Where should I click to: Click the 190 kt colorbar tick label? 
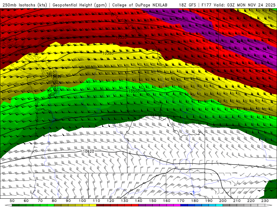209,201
